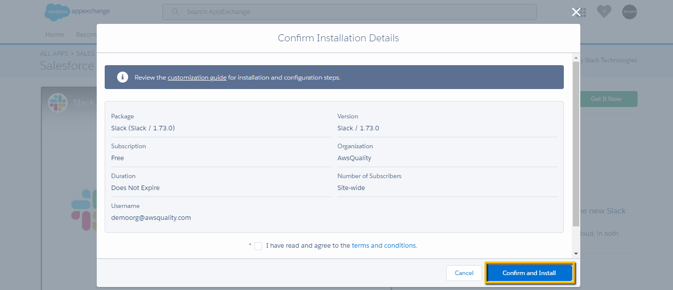The width and height of the screenshot is (673, 290).
Task: Go to the Home tab
Action: tap(54, 34)
